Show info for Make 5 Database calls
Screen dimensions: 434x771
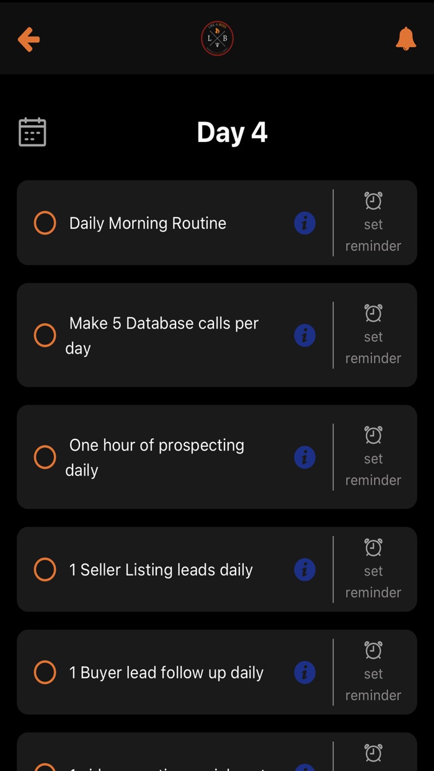coord(304,335)
